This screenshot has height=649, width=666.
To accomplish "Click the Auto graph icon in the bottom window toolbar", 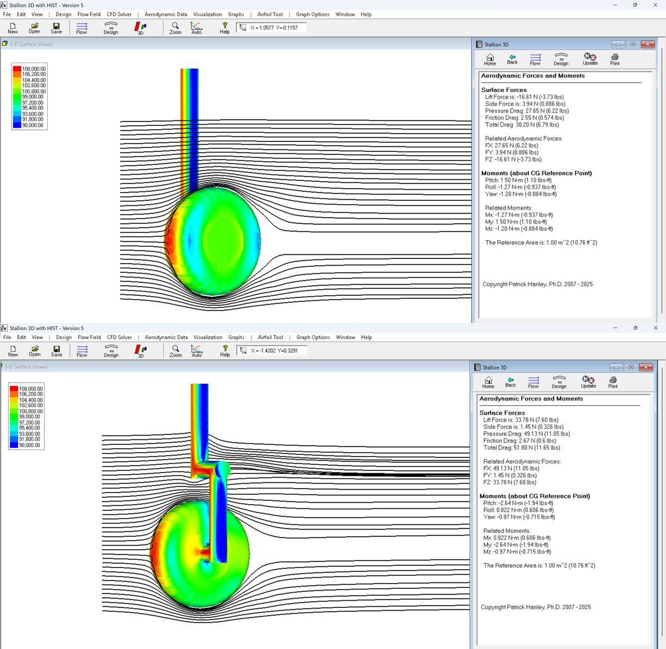I will tap(196, 351).
